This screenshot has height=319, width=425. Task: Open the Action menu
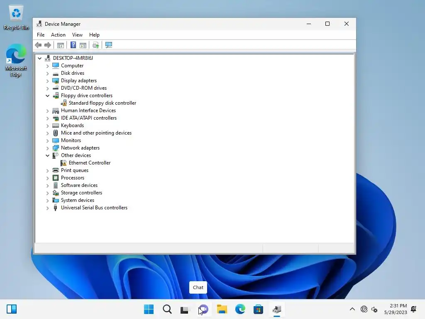tap(58, 35)
